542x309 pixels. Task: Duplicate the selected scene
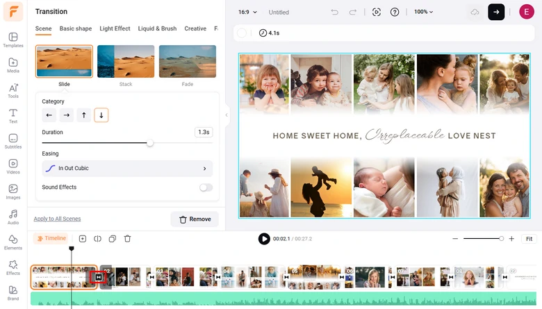click(113, 239)
